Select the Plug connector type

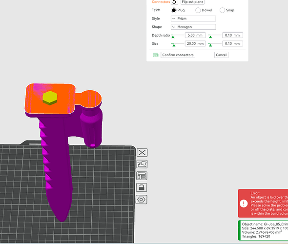[174, 10]
